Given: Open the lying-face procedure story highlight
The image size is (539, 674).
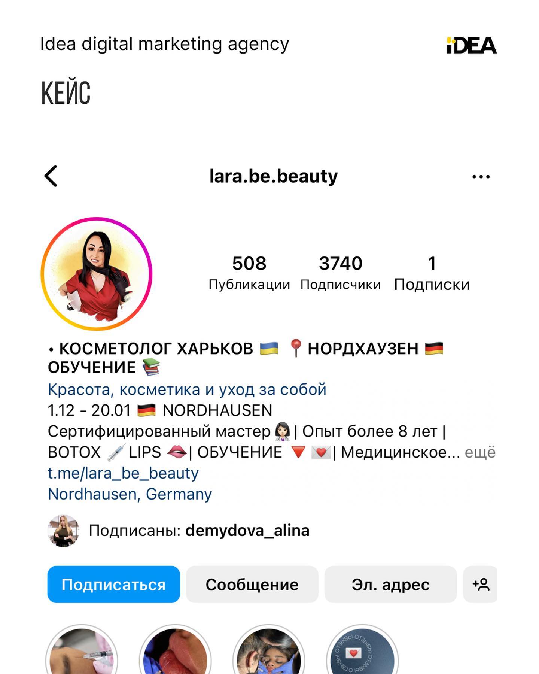Looking at the screenshot, I should (269, 650).
